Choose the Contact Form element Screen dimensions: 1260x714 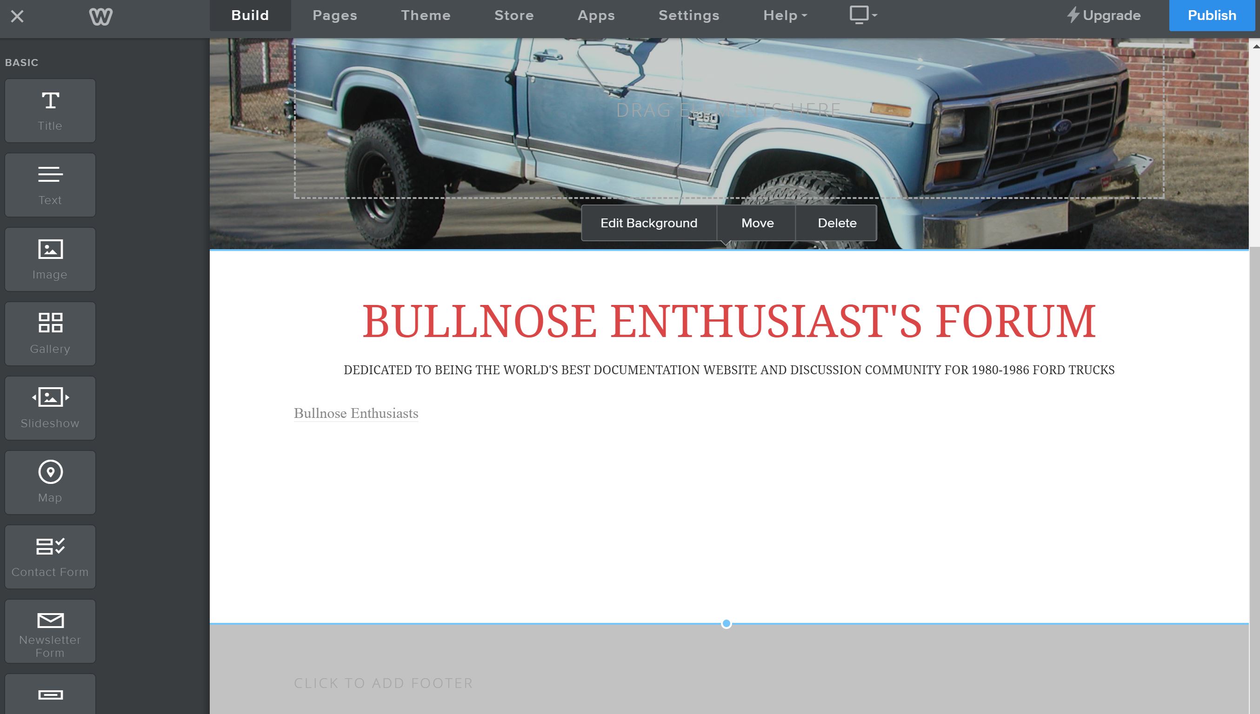click(50, 557)
